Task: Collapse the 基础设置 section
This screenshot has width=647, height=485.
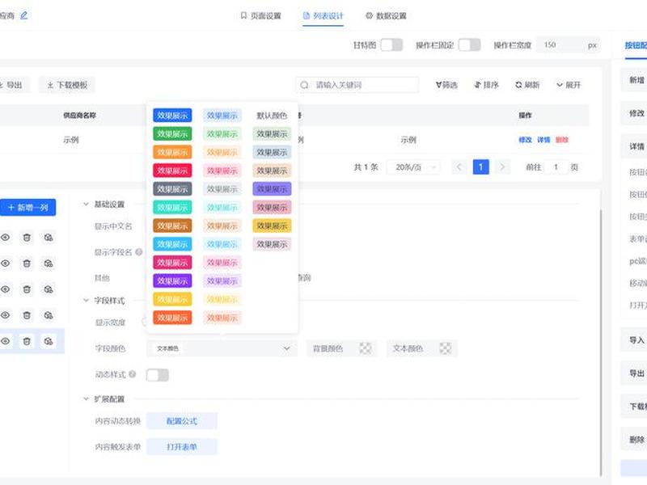Action: 86,204
